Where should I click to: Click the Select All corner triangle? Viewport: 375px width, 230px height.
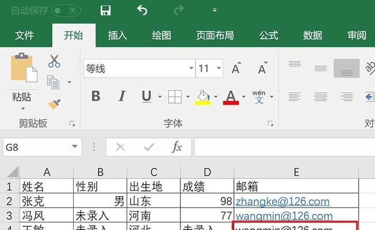13,172
